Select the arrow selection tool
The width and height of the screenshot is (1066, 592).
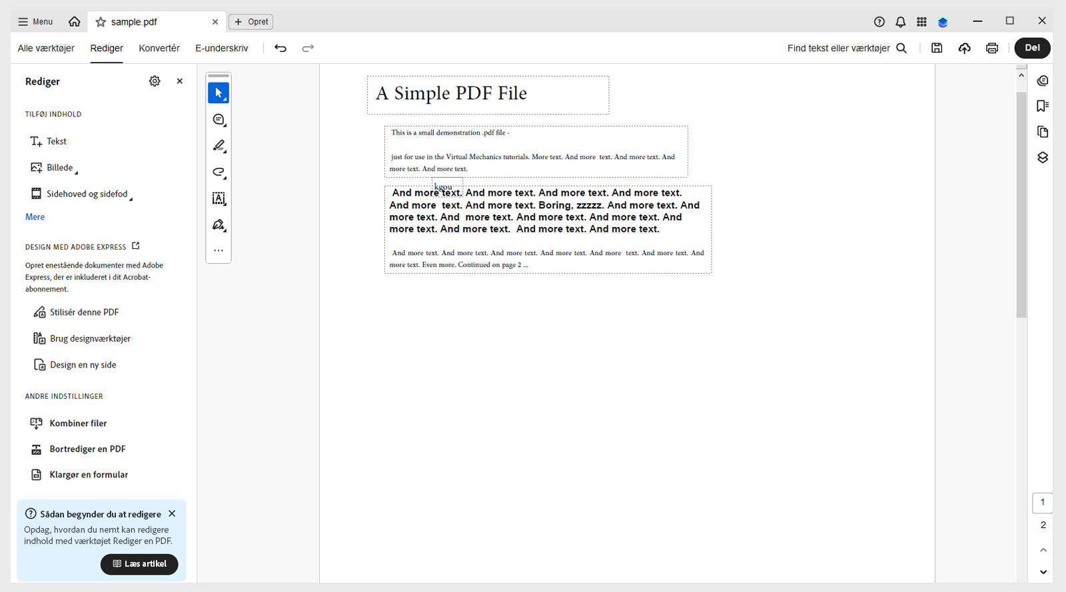[219, 93]
